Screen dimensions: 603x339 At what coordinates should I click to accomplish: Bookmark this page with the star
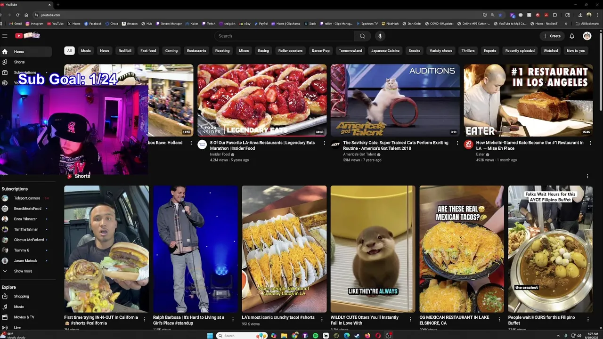click(500, 15)
